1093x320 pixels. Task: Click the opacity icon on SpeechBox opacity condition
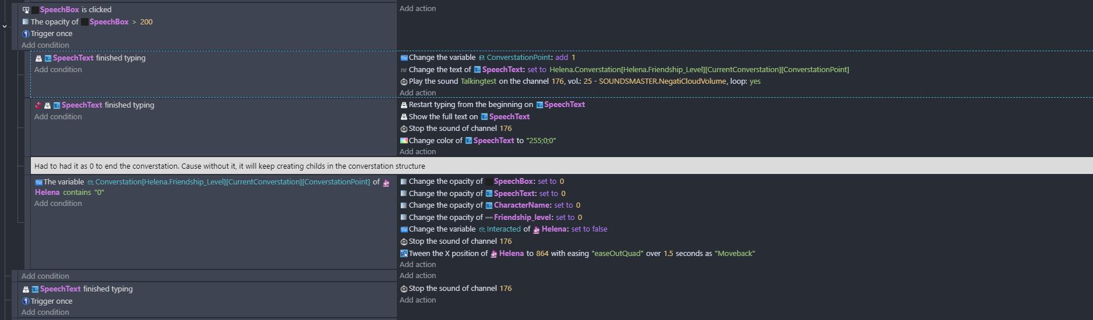point(26,22)
